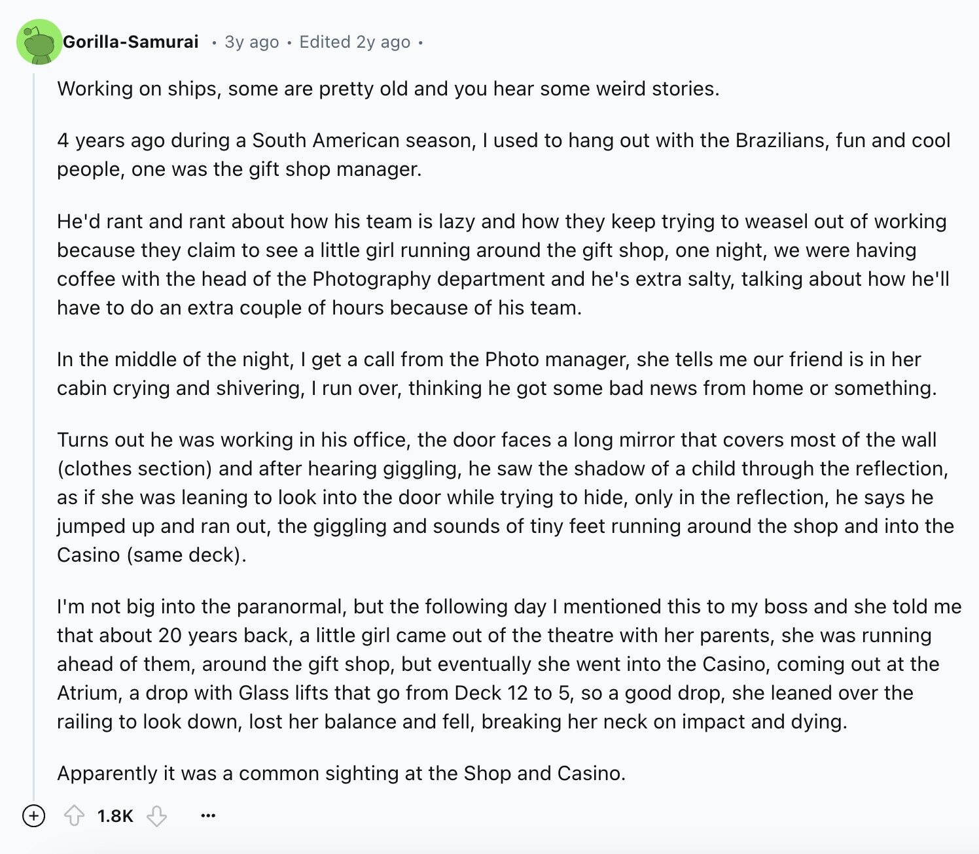Click the final line starting "Apparently"

click(342, 773)
